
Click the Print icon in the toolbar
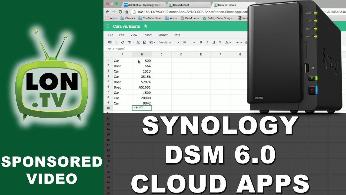tap(110, 42)
